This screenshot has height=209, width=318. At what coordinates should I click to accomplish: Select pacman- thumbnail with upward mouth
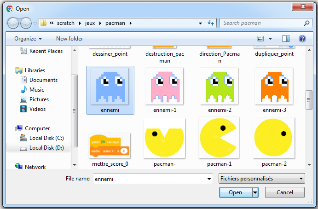164,138
